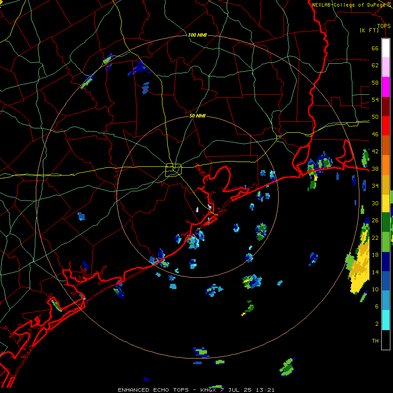Click the "54" legend value
The width and height of the screenshot is (393, 393).
375,100
